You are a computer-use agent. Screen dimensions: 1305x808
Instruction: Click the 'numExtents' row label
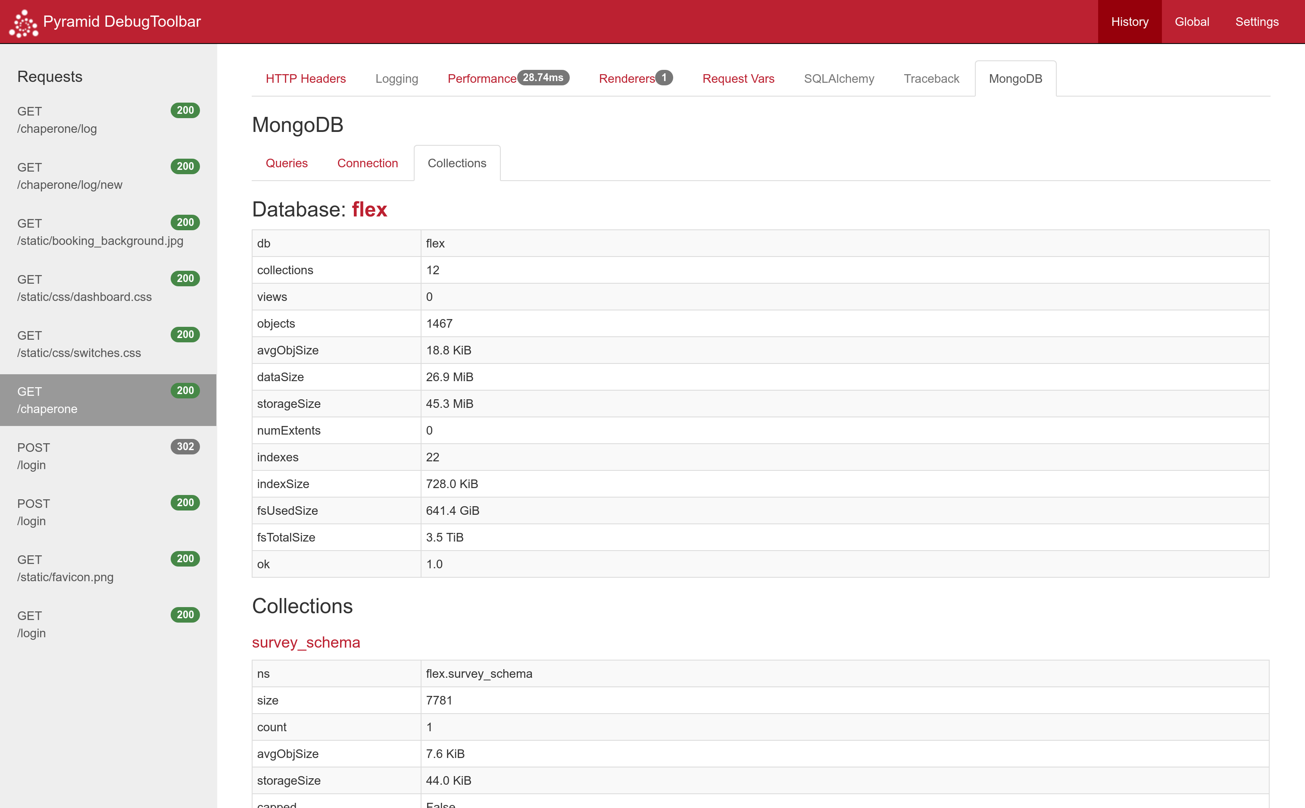(289, 431)
